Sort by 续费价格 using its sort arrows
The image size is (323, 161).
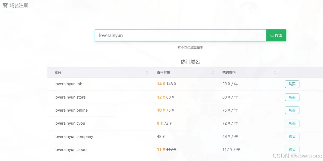275,72
